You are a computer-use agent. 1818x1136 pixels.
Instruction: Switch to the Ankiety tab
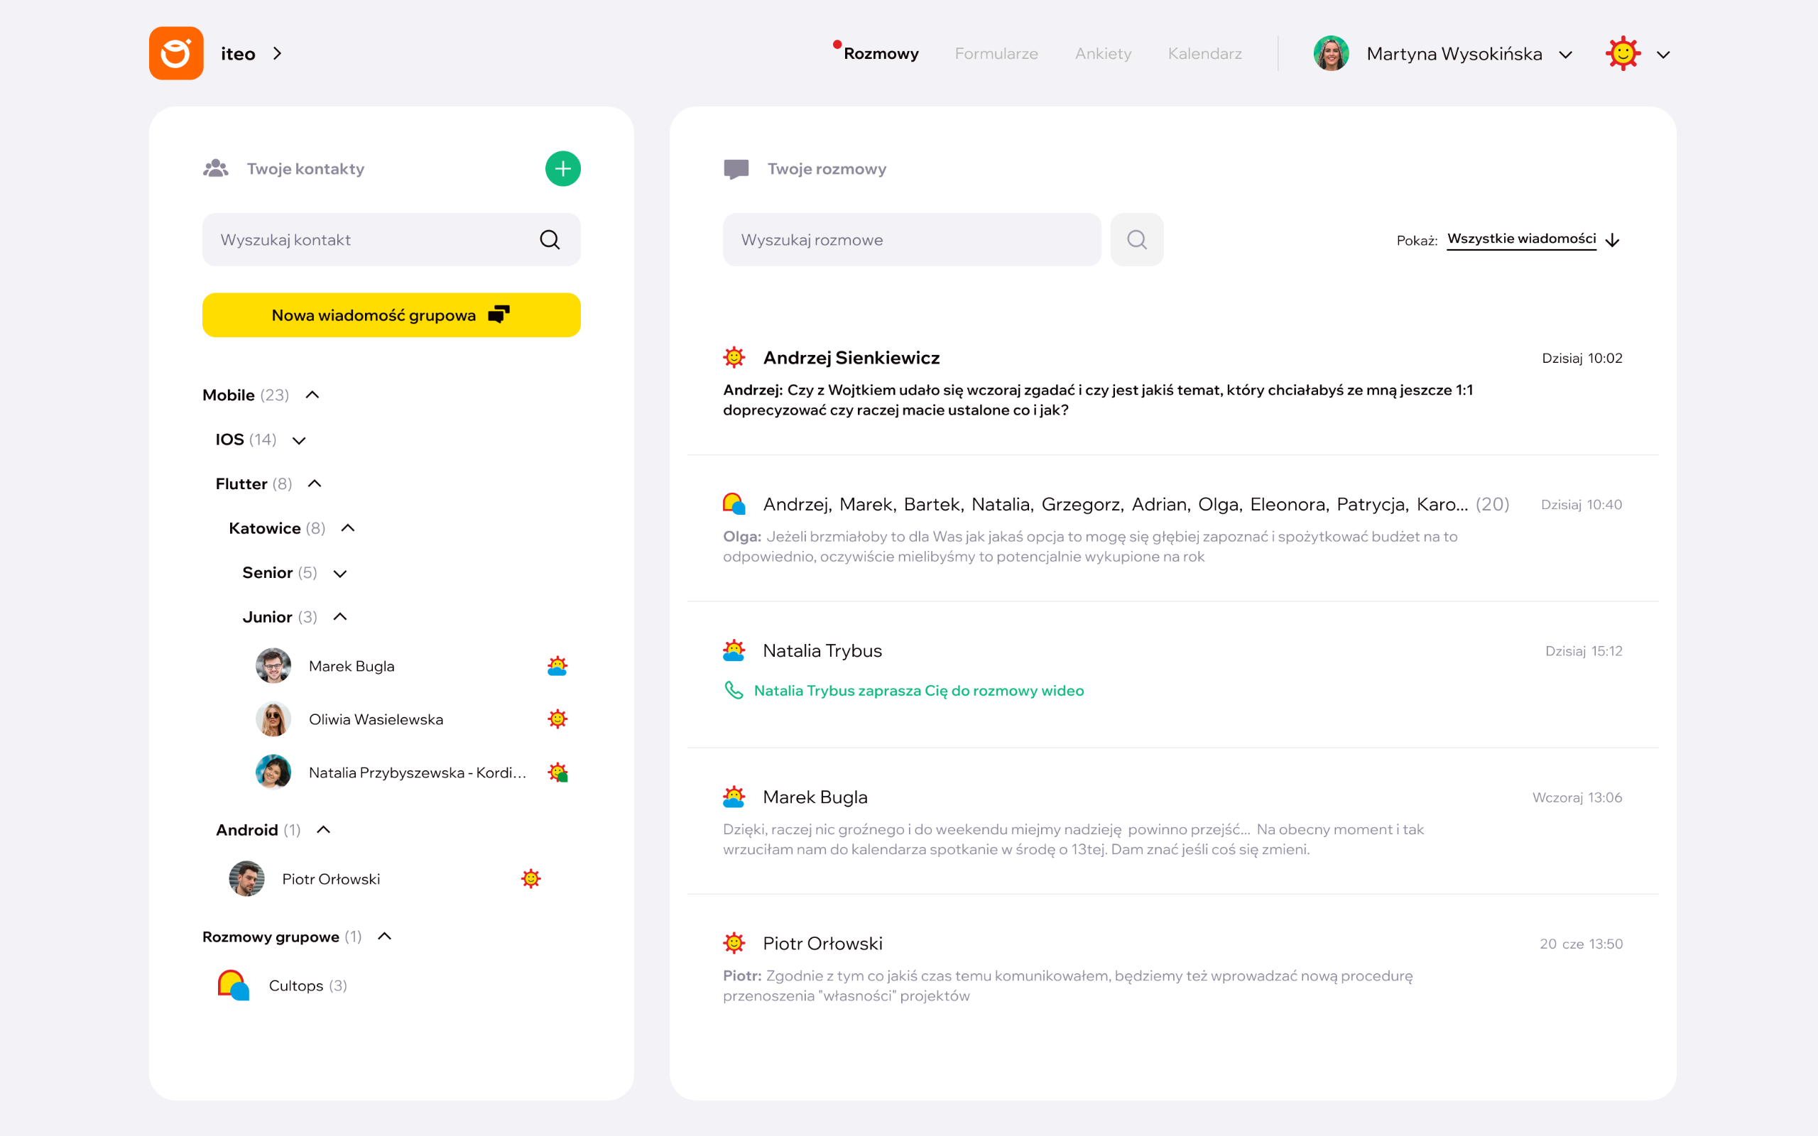coord(1103,53)
